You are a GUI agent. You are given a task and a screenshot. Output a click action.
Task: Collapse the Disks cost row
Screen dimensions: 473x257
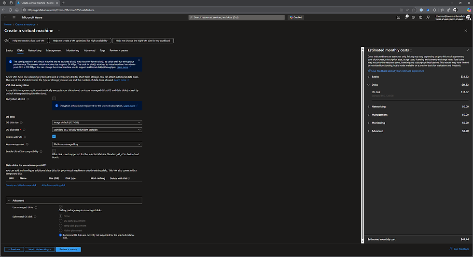point(418,85)
